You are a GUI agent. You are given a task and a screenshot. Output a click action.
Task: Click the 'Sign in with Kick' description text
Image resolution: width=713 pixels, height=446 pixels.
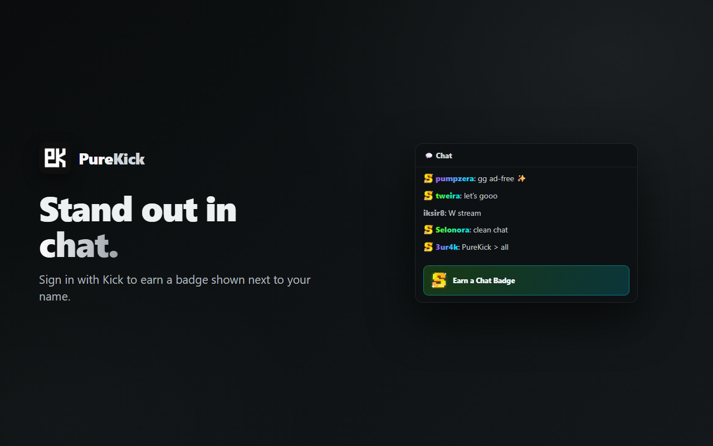(175, 288)
